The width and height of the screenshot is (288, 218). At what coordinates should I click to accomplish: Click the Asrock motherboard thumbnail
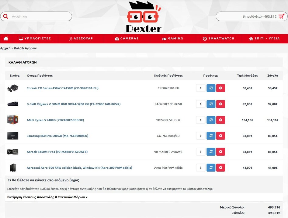pyautogui.click(x=13, y=152)
